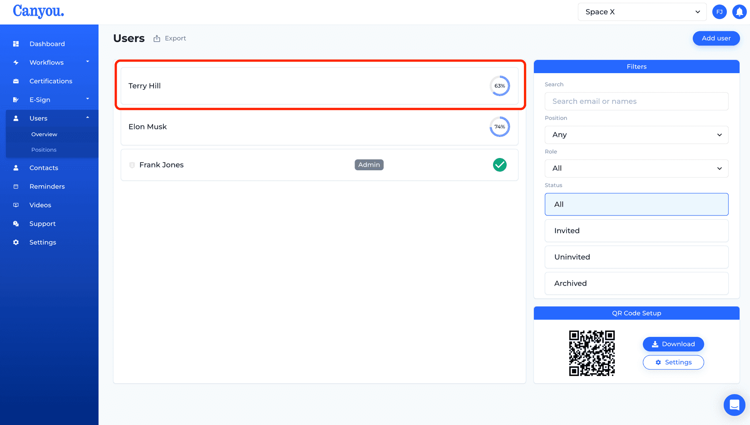The image size is (750, 425).
Task: Select the Uninvited status filter
Action: pos(637,257)
